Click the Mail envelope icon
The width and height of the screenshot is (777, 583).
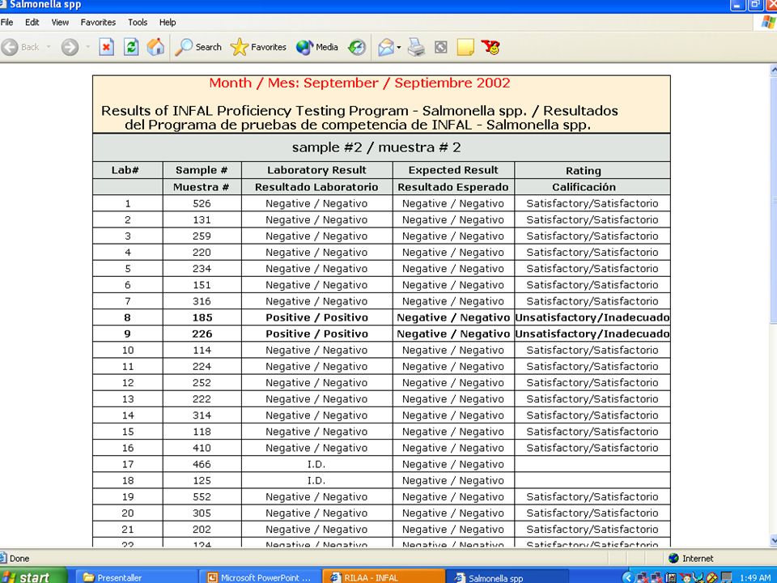coord(386,47)
